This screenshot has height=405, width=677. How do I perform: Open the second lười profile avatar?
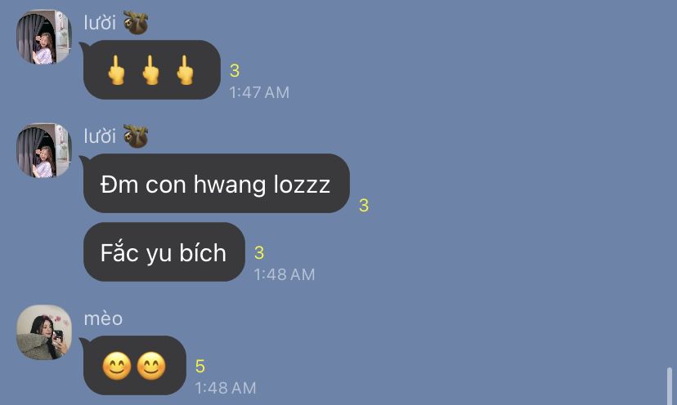(44, 150)
